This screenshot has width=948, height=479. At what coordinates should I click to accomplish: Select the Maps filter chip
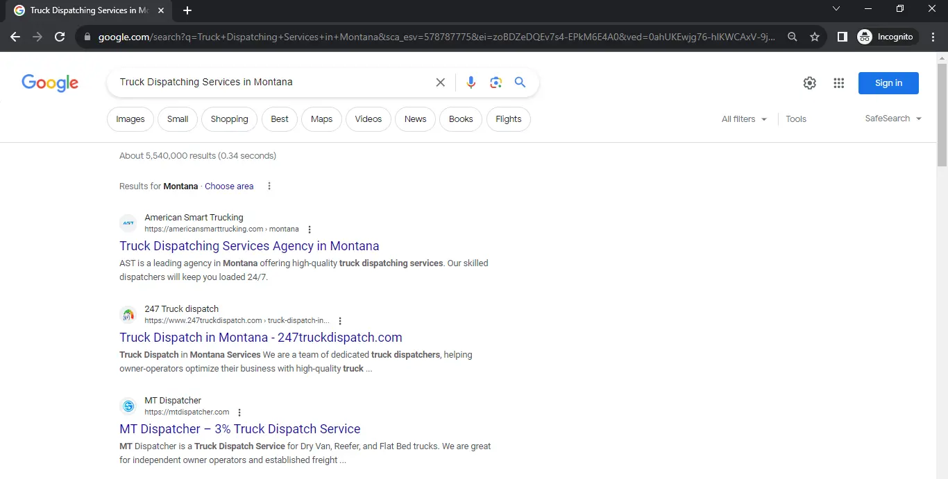point(321,119)
